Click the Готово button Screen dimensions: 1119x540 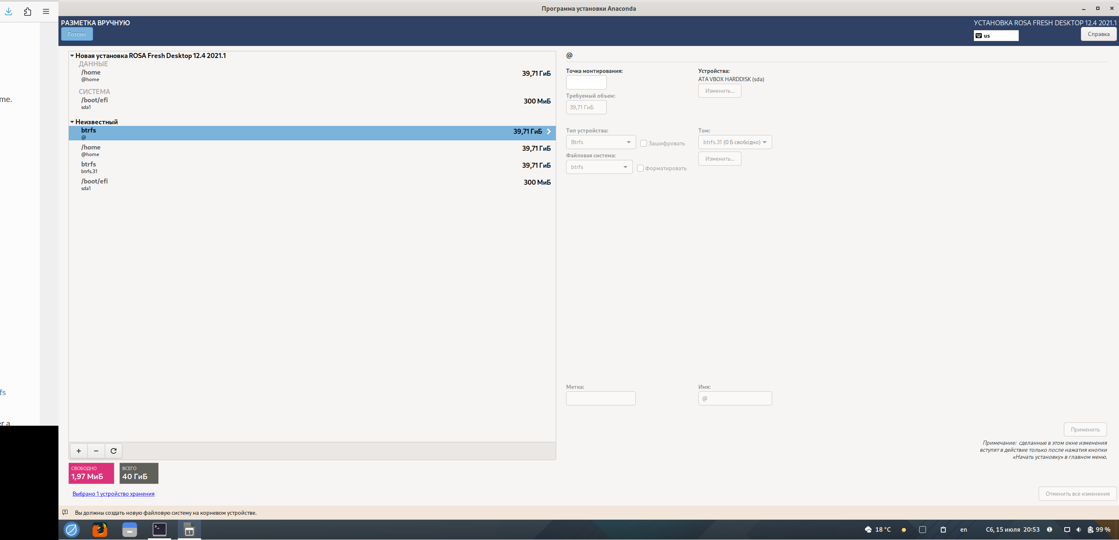tap(77, 34)
